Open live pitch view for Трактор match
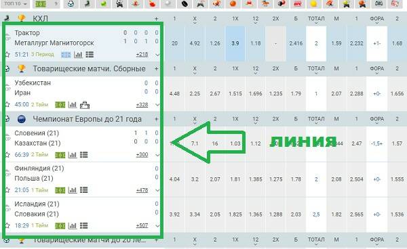 click(66, 55)
